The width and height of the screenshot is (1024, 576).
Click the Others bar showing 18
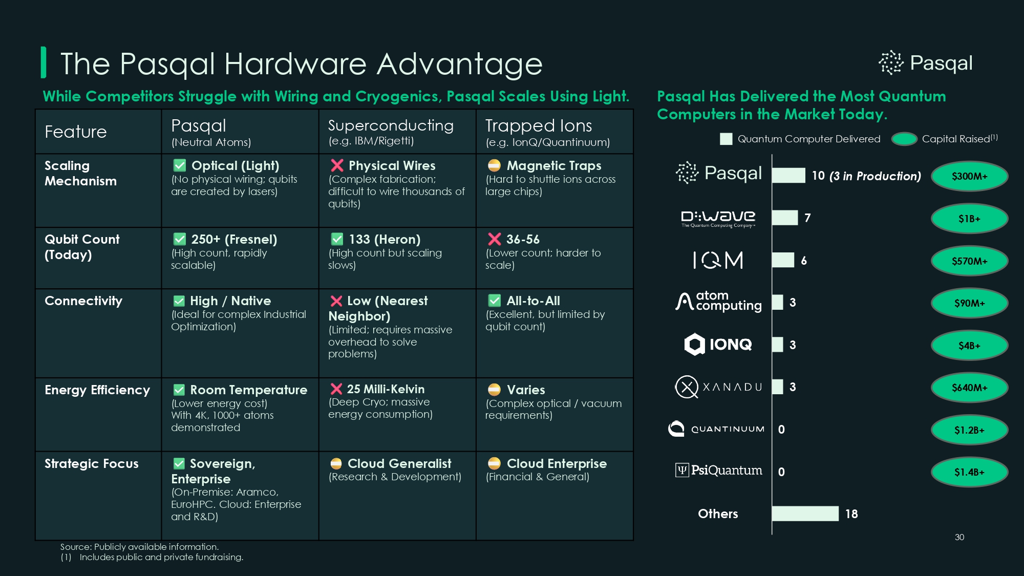[805, 514]
